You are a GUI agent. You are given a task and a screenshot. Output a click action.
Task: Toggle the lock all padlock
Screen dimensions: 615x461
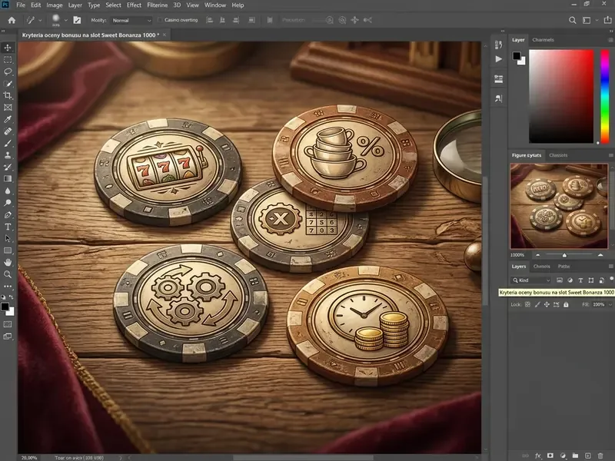(566, 304)
